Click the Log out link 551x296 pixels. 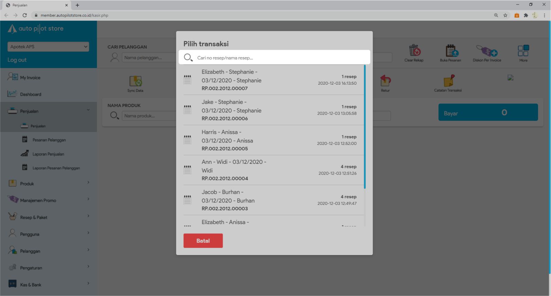tap(17, 60)
